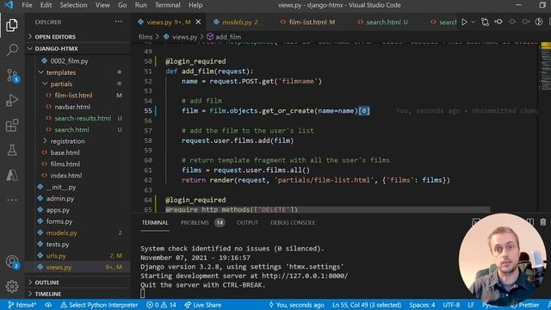The width and height of the screenshot is (551, 310).
Task: Click Open Changes compare icon
Action: click(485, 22)
